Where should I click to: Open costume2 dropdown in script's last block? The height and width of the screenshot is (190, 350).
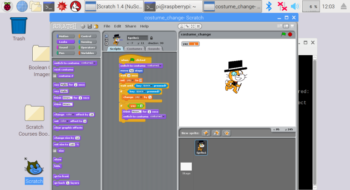coord(157,117)
